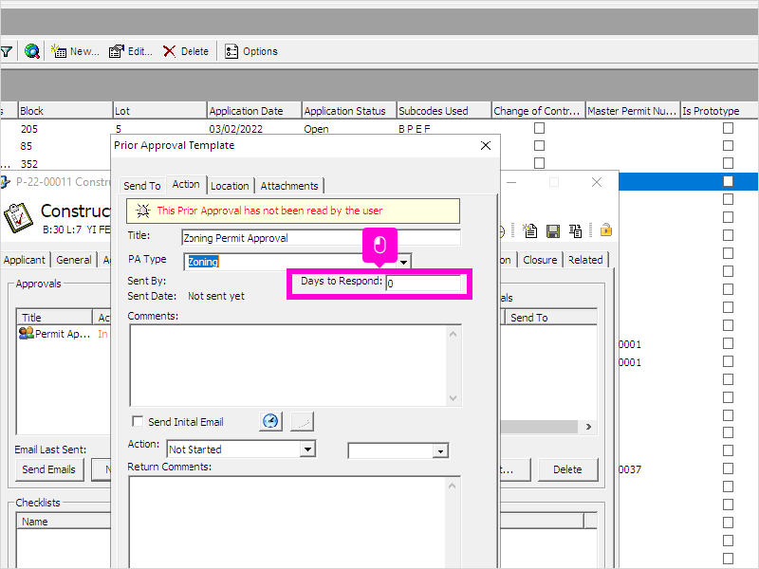
Task: Enable the Send Inital Email checkbox
Action: pos(138,421)
